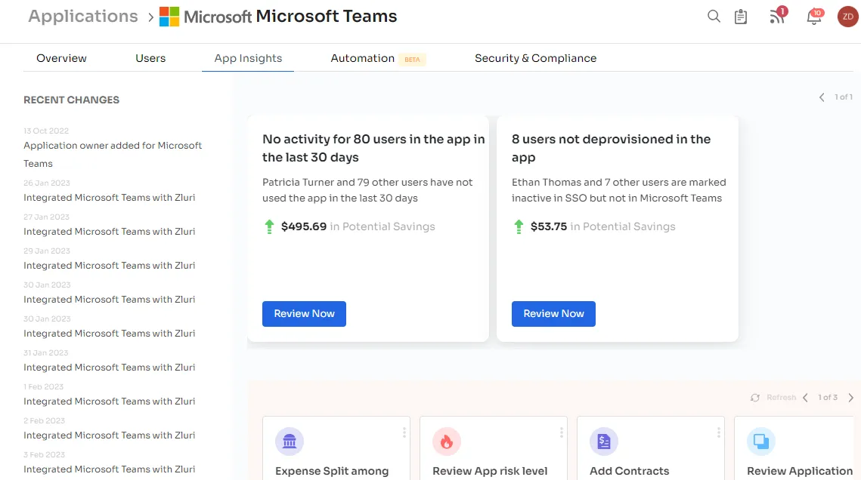Click Review Now for users not deprovisioned
The image size is (861, 480).
point(553,314)
